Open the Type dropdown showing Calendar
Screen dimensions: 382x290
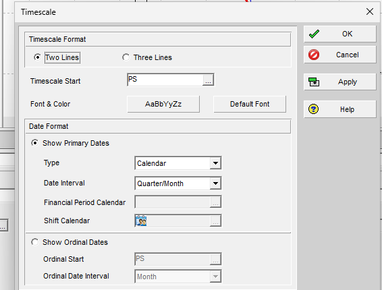coord(215,163)
